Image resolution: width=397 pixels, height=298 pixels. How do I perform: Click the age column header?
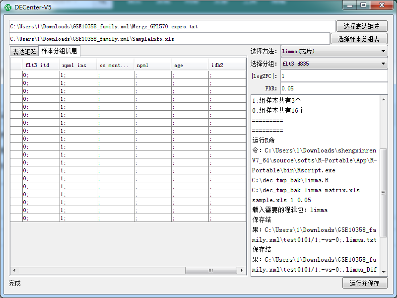click(x=190, y=65)
